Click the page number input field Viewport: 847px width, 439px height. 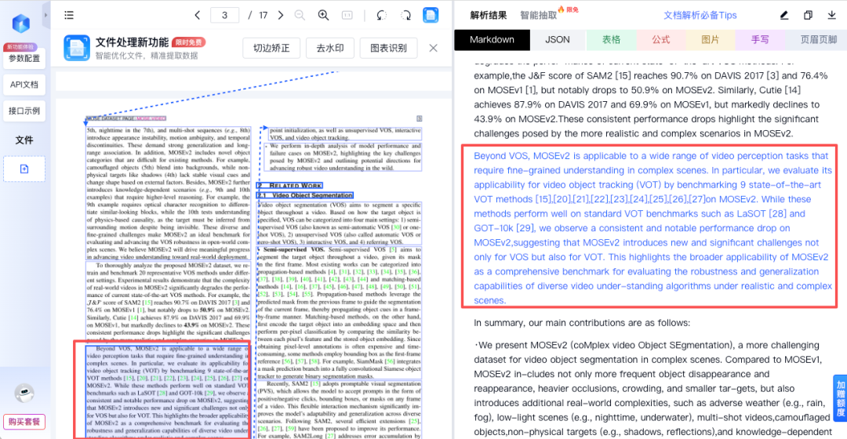tap(225, 15)
